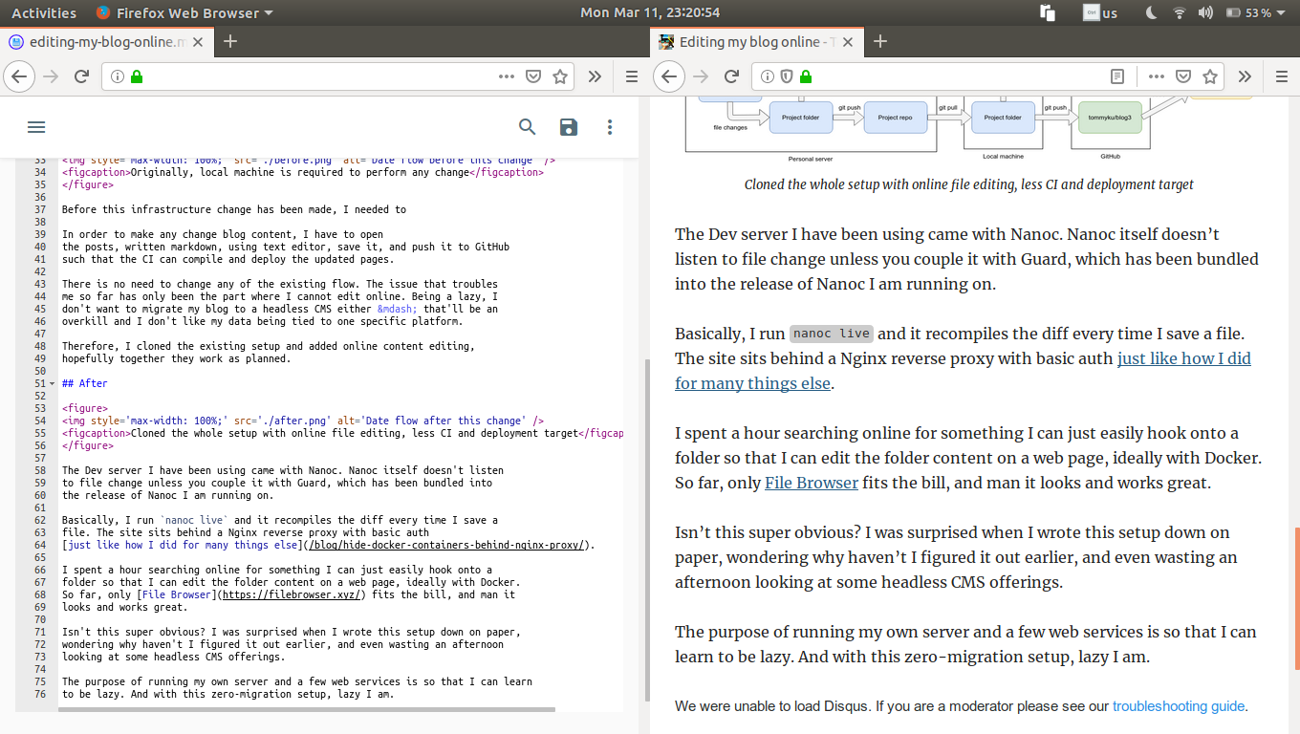The width and height of the screenshot is (1300, 734).
Task: Open the editor's three-dot options menu
Action: [x=609, y=126]
